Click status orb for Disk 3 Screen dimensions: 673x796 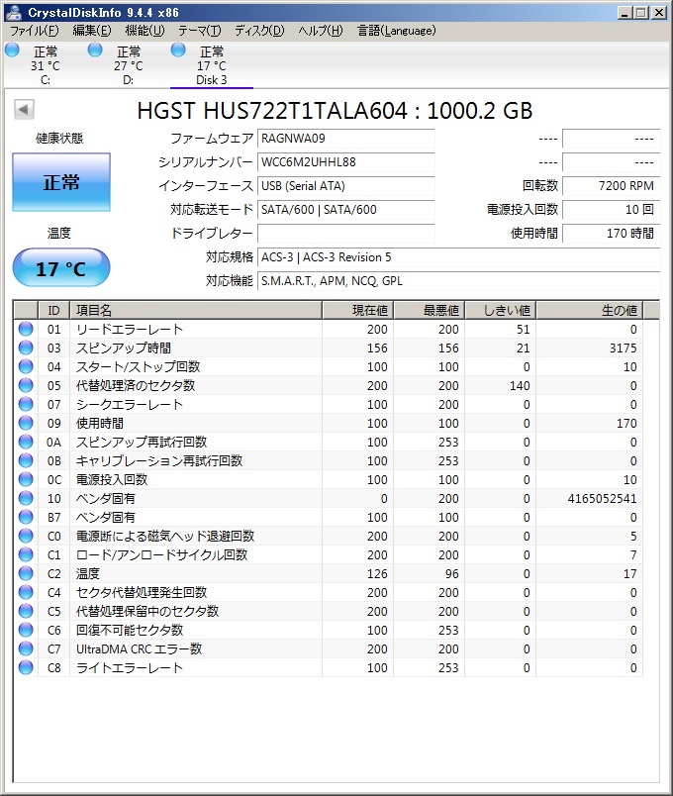pos(178,50)
